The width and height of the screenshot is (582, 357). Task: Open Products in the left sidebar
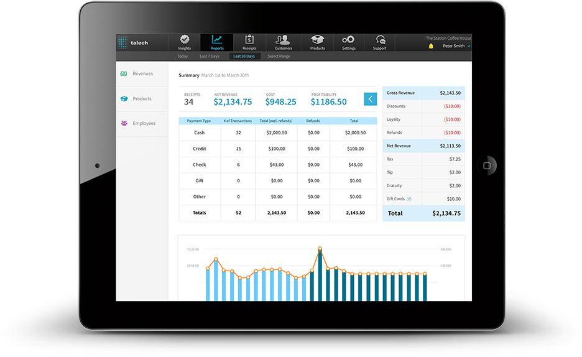pyautogui.click(x=142, y=99)
